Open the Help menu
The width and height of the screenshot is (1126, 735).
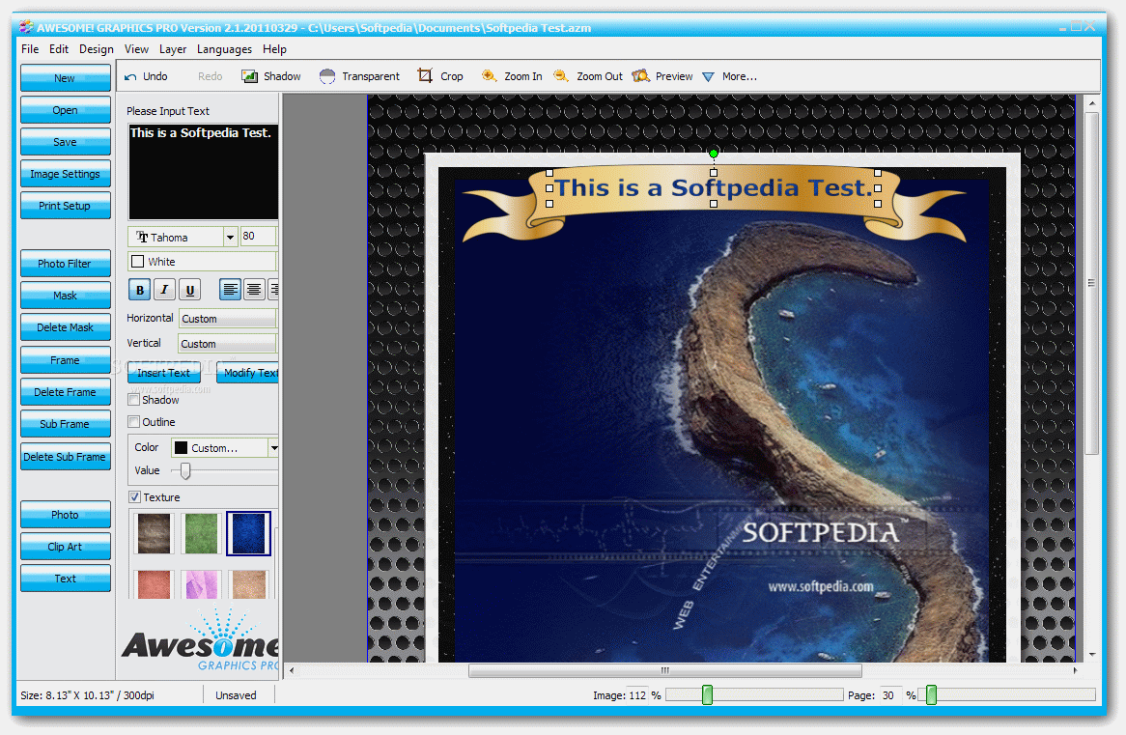(274, 49)
